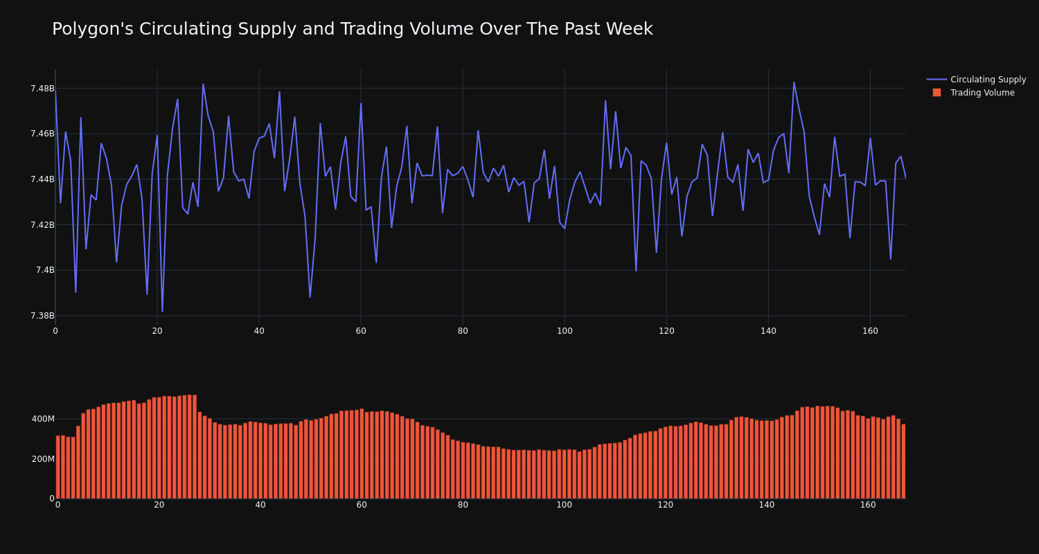
Task: Click the 7.48B y-axis label
Action: 42,89
